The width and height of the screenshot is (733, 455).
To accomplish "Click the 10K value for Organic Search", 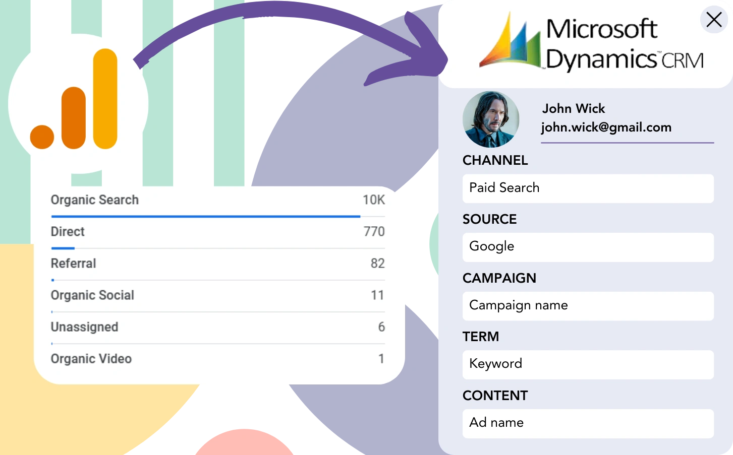I will click(374, 200).
